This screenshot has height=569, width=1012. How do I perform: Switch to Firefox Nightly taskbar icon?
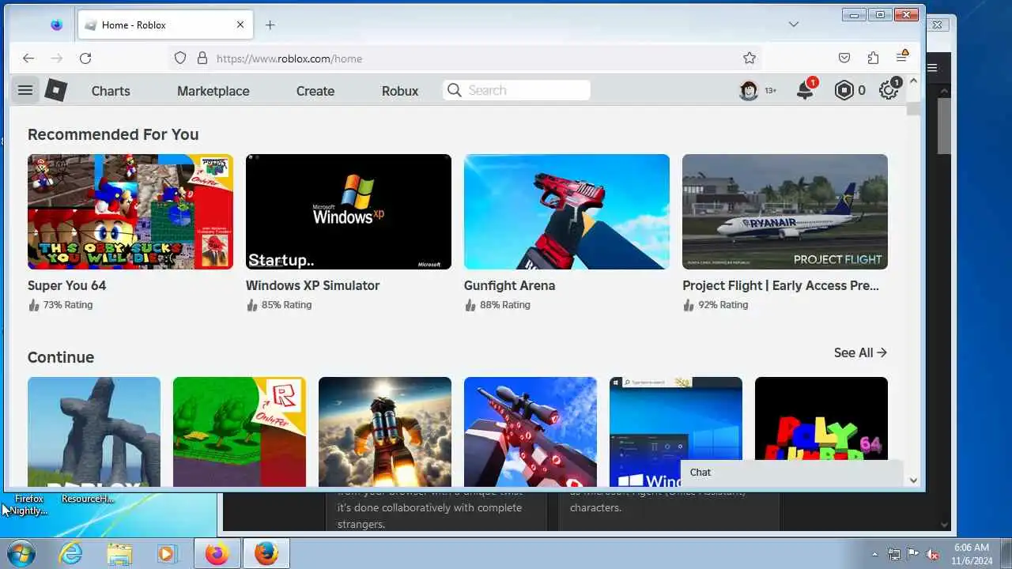(x=217, y=553)
